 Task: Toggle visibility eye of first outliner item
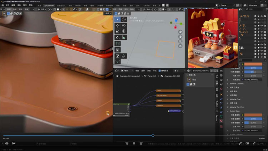tap(261, 16)
